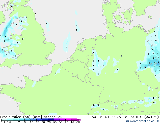This screenshot has height=123, width=160.
Task: Choose the 25–30 mm dark blue swatch
Action: pyautogui.click(x=51, y=120)
